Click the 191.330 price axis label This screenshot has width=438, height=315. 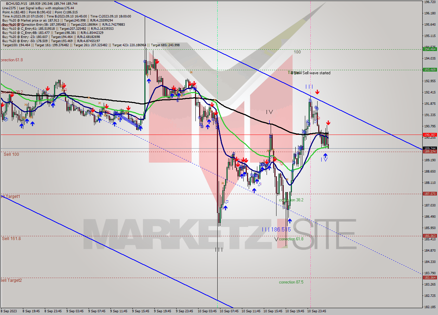click(x=430, y=115)
